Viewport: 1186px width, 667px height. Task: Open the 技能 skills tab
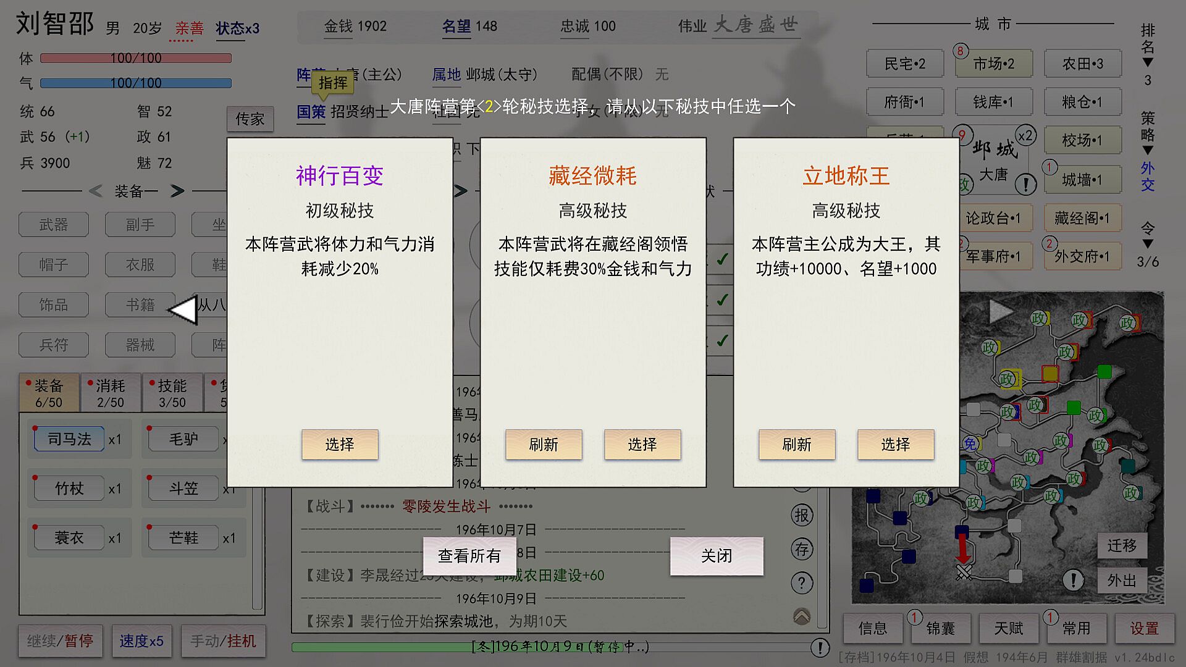pos(172,393)
